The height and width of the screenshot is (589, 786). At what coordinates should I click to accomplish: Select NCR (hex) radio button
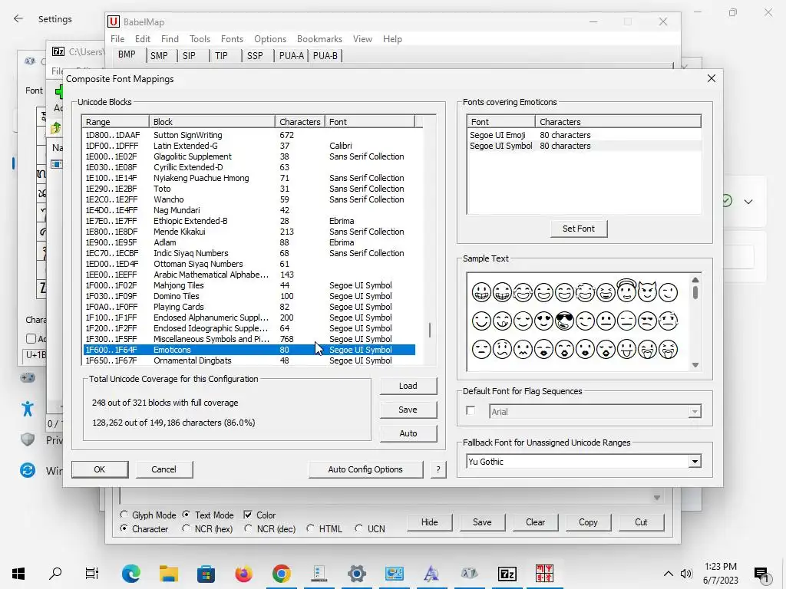[x=186, y=528]
